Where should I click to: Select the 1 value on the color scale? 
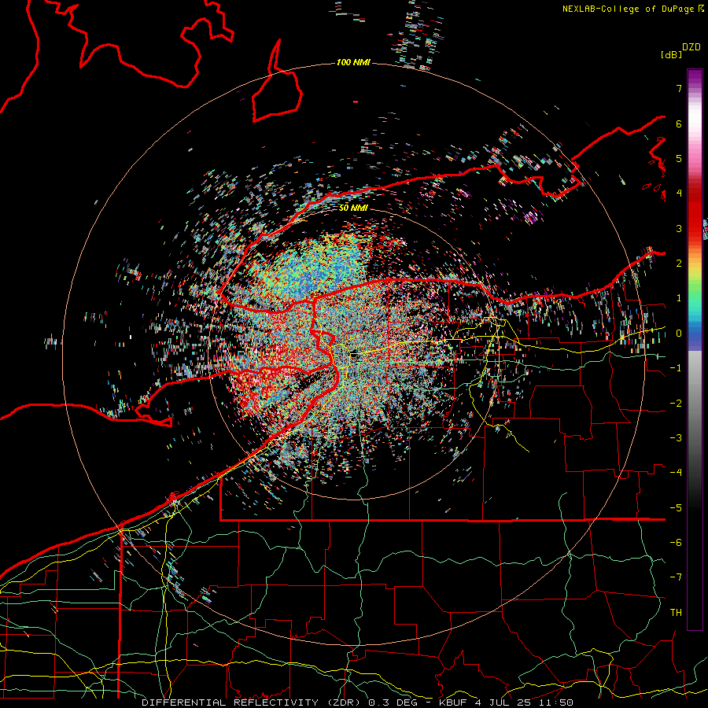679,298
